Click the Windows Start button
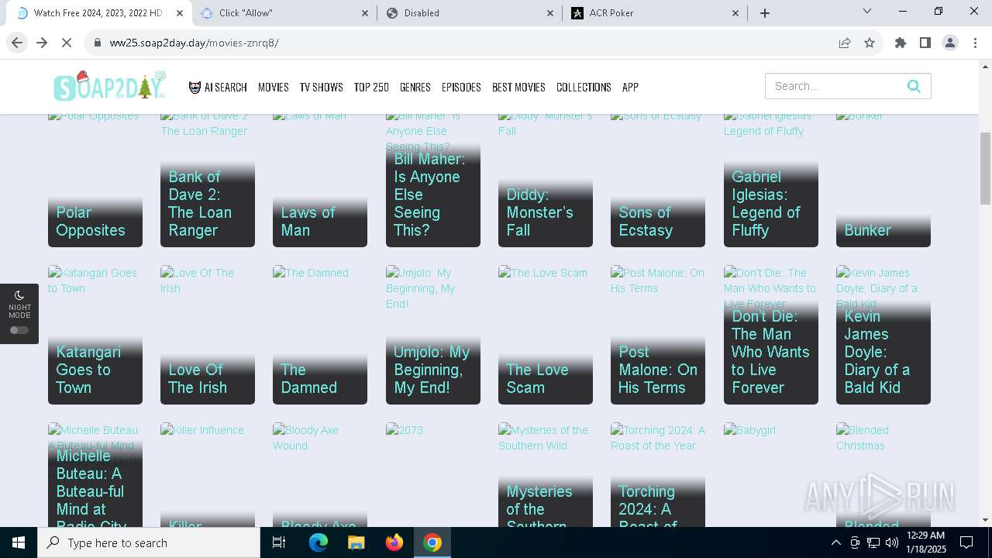The height and width of the screenshot is (558, 992). click(19, 542)
